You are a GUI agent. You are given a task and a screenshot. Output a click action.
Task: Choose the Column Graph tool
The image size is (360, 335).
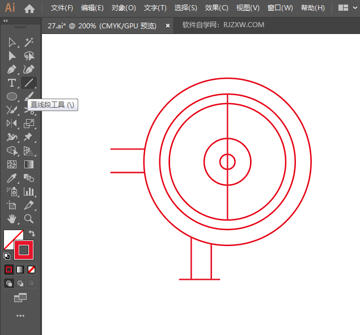pyautogui.click(x=29, y=192)
